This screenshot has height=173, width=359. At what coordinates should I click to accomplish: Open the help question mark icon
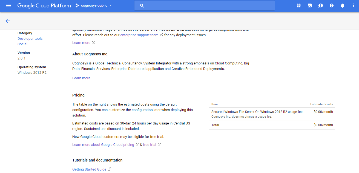[x=332, y=5]
